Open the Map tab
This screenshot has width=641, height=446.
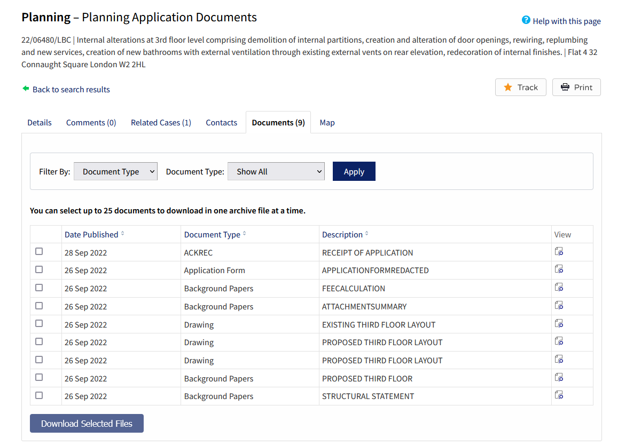[x=327, y=122]
